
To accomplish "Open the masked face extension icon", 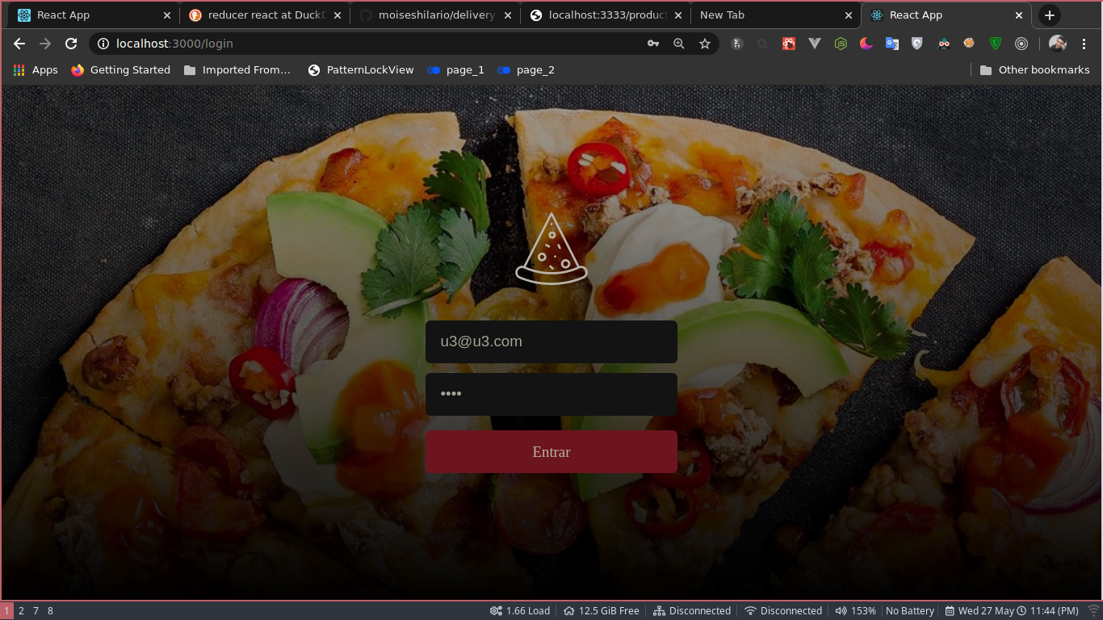I will [x=944, y=44].
